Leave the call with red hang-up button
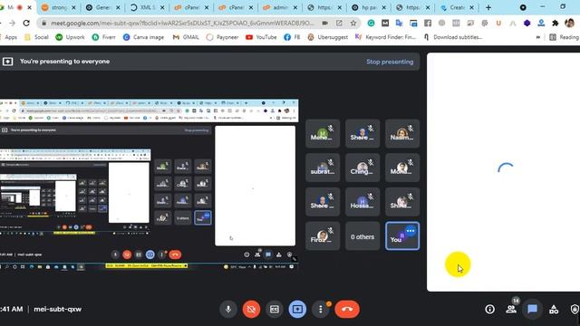580x326 pixels. [347, 309]
